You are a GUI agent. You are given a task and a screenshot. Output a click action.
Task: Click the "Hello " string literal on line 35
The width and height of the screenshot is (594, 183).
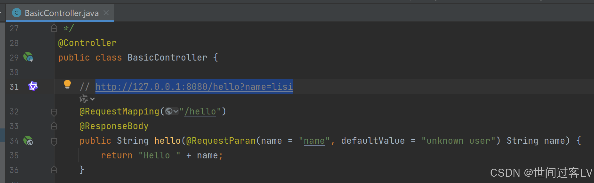point(160,155)
